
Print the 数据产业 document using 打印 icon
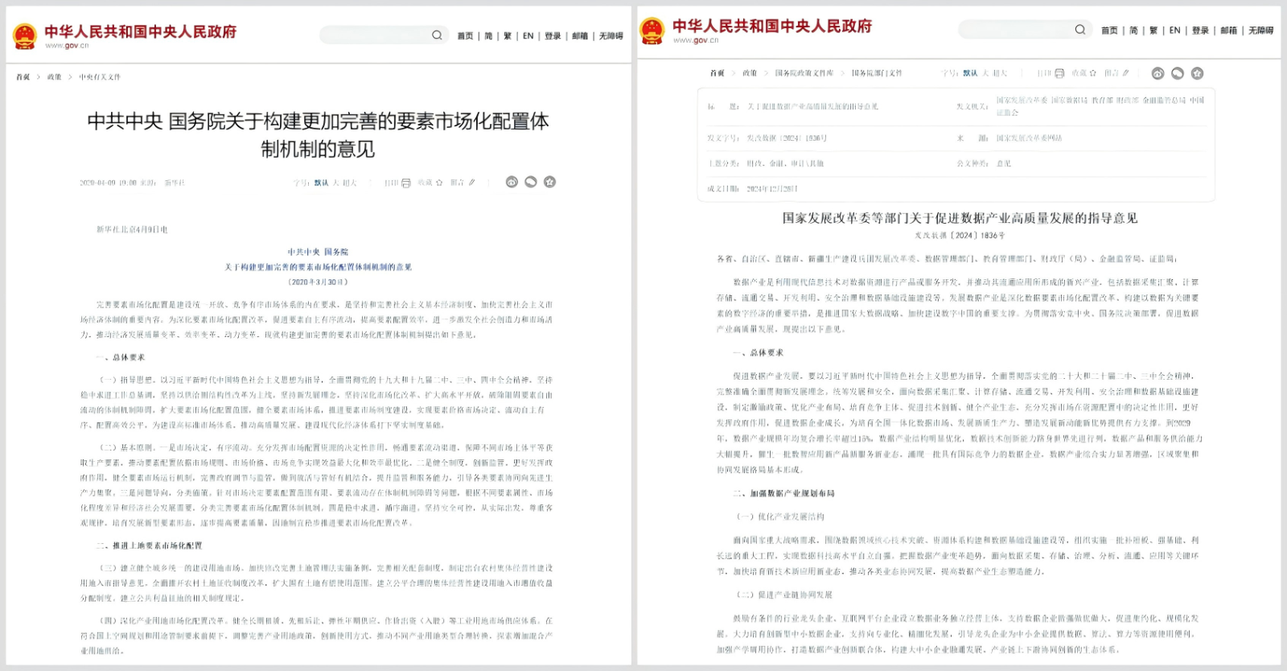1059,73
